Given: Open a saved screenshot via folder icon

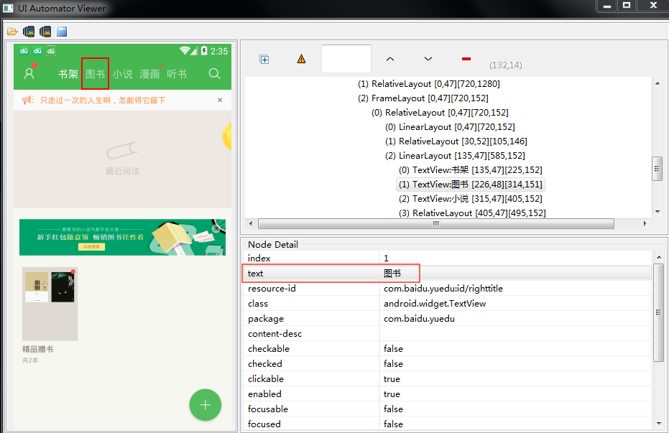Looking at the screenshot, I should 12,32.
